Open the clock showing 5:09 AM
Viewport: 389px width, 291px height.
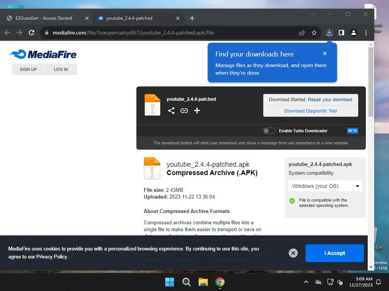(361, 282)
